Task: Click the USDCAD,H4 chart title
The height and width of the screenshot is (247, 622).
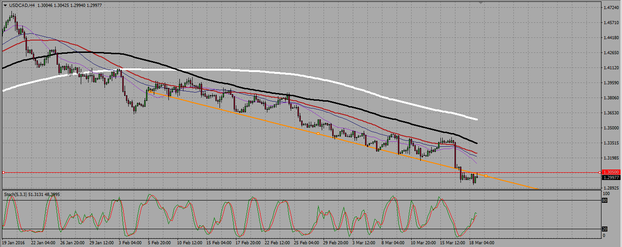Action: (21, 5)
